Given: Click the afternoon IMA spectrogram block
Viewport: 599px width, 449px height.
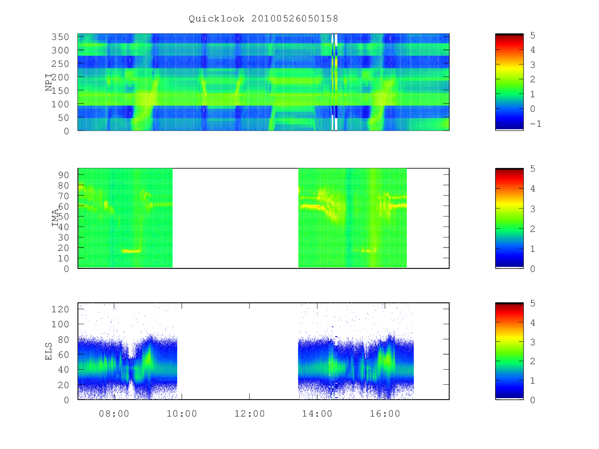Looking at the screenshot, I should tap(352, 218).
